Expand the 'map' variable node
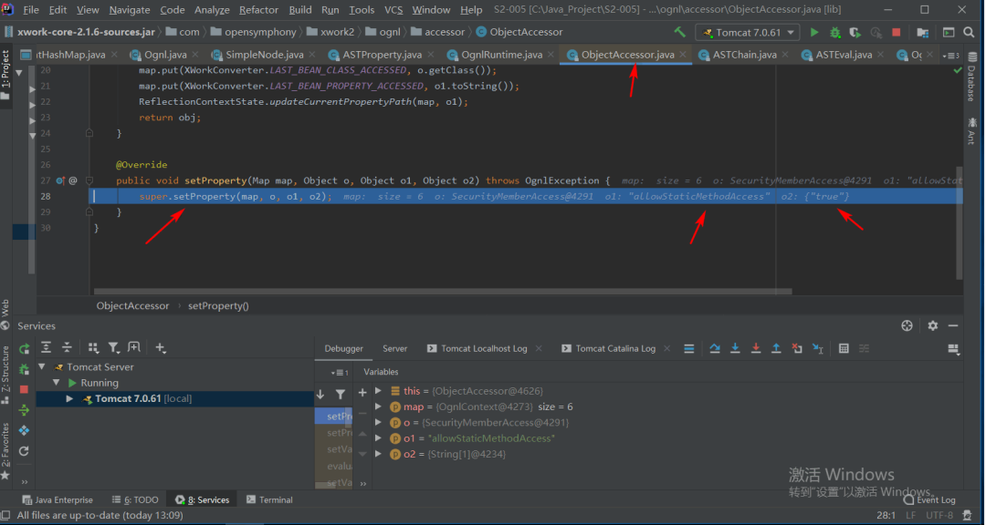 [378, 407]
